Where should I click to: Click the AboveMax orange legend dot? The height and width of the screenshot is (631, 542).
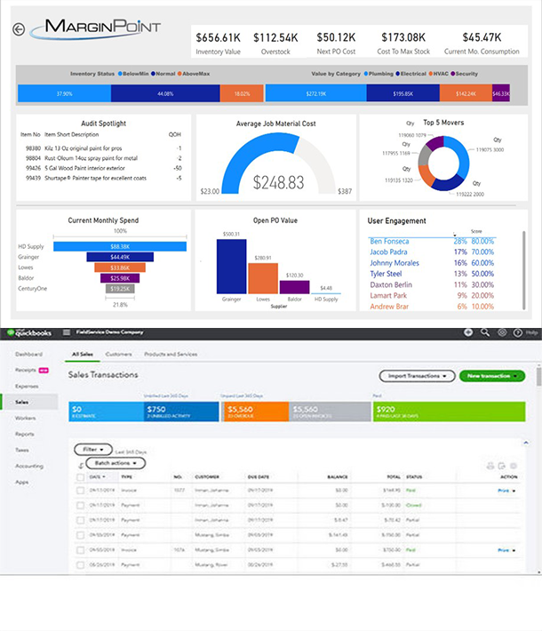pos(179,74)
